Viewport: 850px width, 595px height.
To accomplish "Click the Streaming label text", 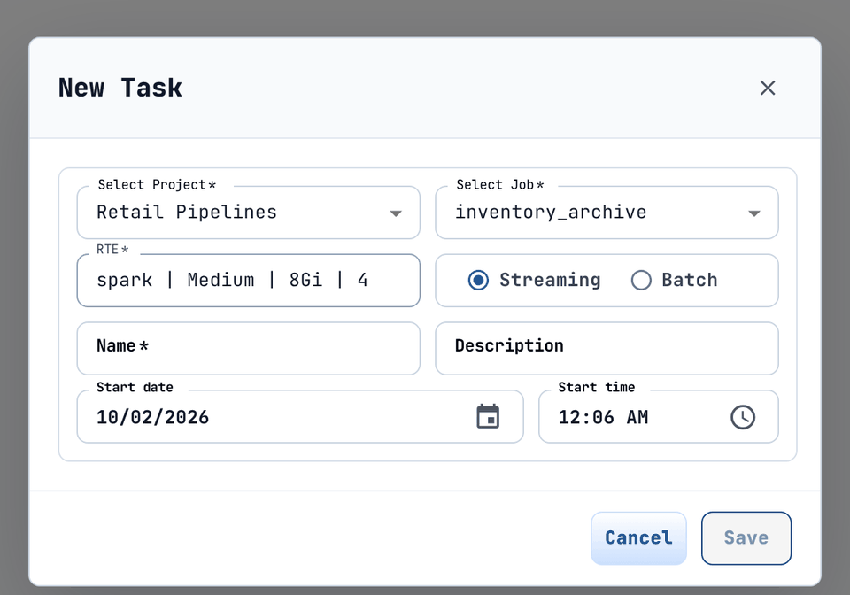I will 550,280.
